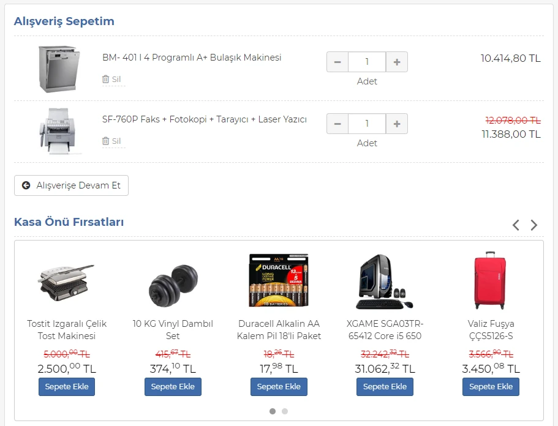Add red Fuşya suitcase to cart
Viewport: 558px width, 426px height.
click(x=491, y=387)
